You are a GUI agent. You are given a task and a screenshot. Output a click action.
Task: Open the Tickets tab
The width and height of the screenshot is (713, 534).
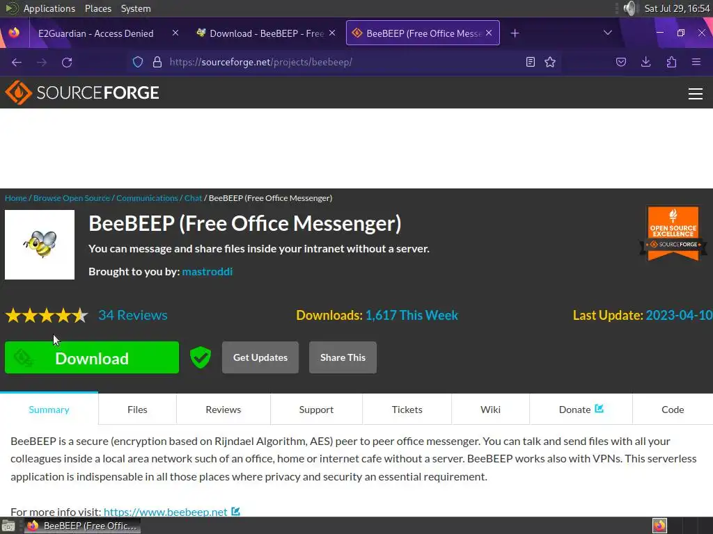click(x=407, y=409)
